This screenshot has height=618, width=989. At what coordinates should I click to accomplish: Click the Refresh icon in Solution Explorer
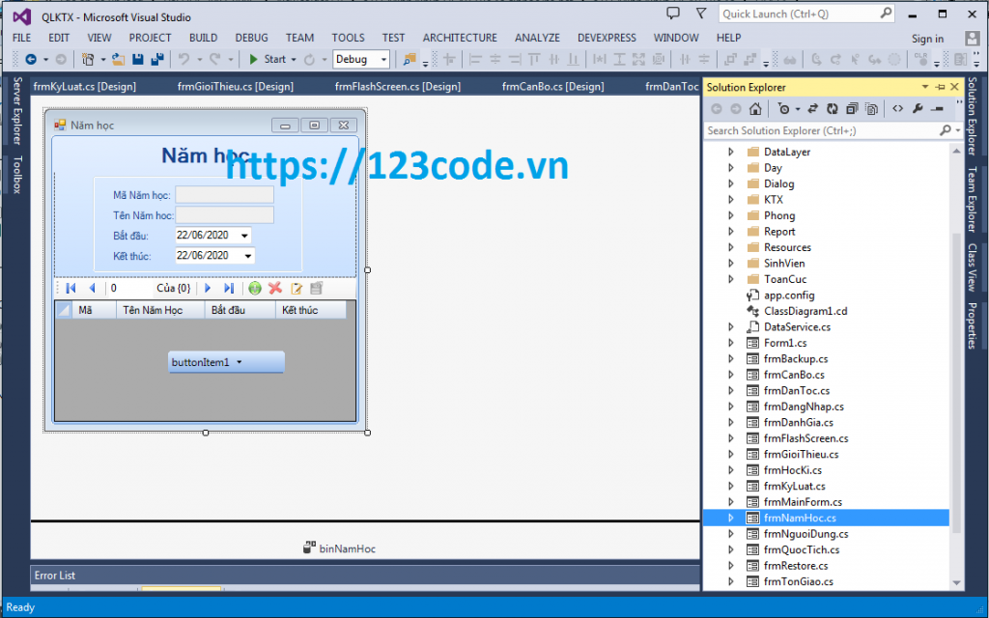coord(833,108)
